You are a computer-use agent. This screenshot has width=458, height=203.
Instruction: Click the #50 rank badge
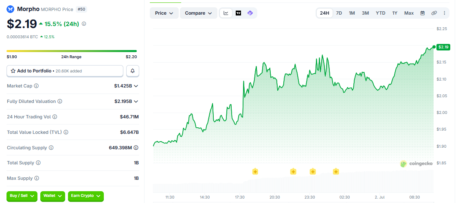click(81, 9)
